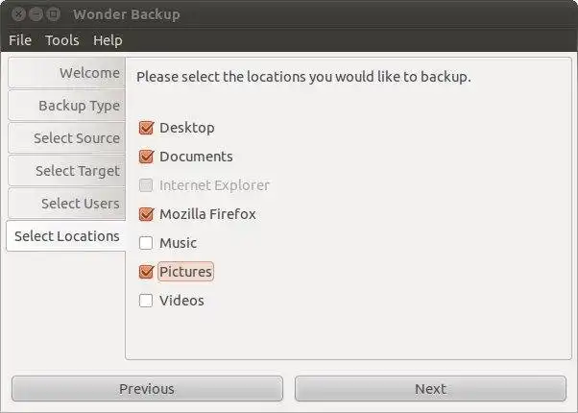This screenshot has height=413, width=578.
Task: Select the Select Source tab
Action: (x=66, y=138)
